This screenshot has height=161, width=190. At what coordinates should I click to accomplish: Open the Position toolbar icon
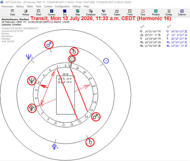pos(156,11)
